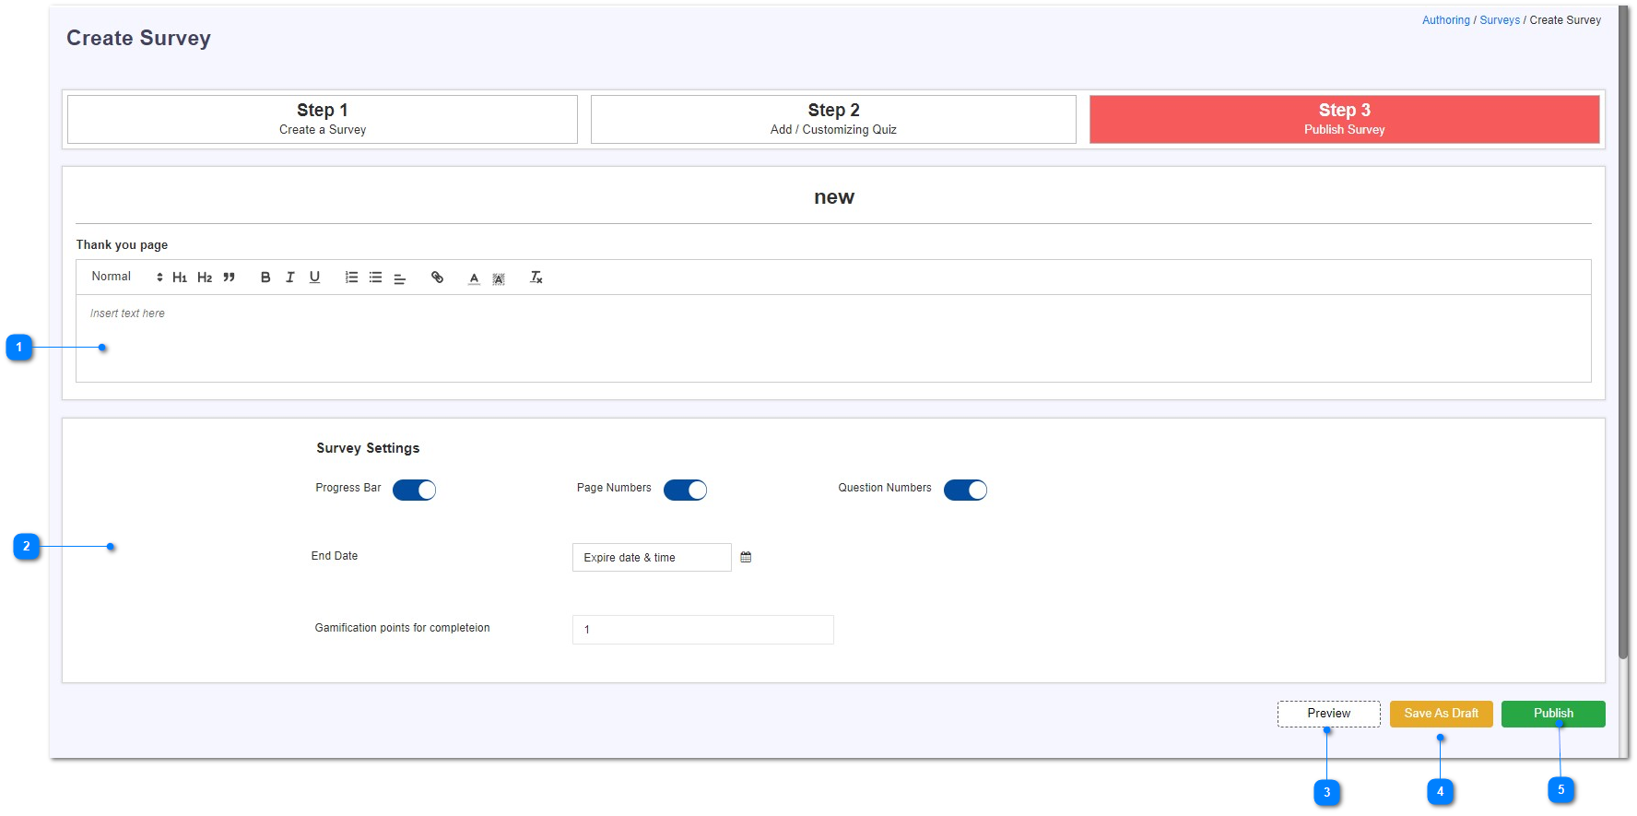
Task: Click the 'Survey Settings' heading
Action: coord(368,448)
